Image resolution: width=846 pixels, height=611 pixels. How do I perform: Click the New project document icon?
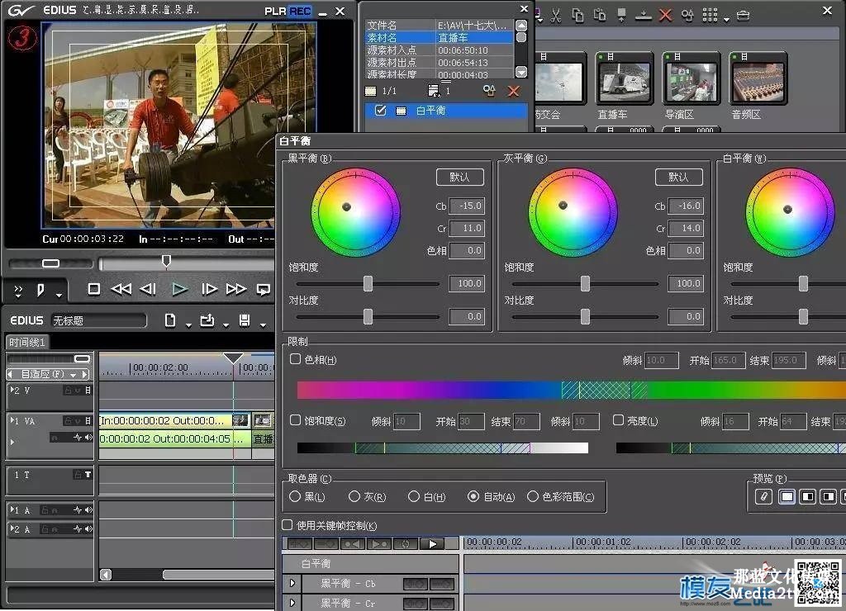tap(170, 320)
